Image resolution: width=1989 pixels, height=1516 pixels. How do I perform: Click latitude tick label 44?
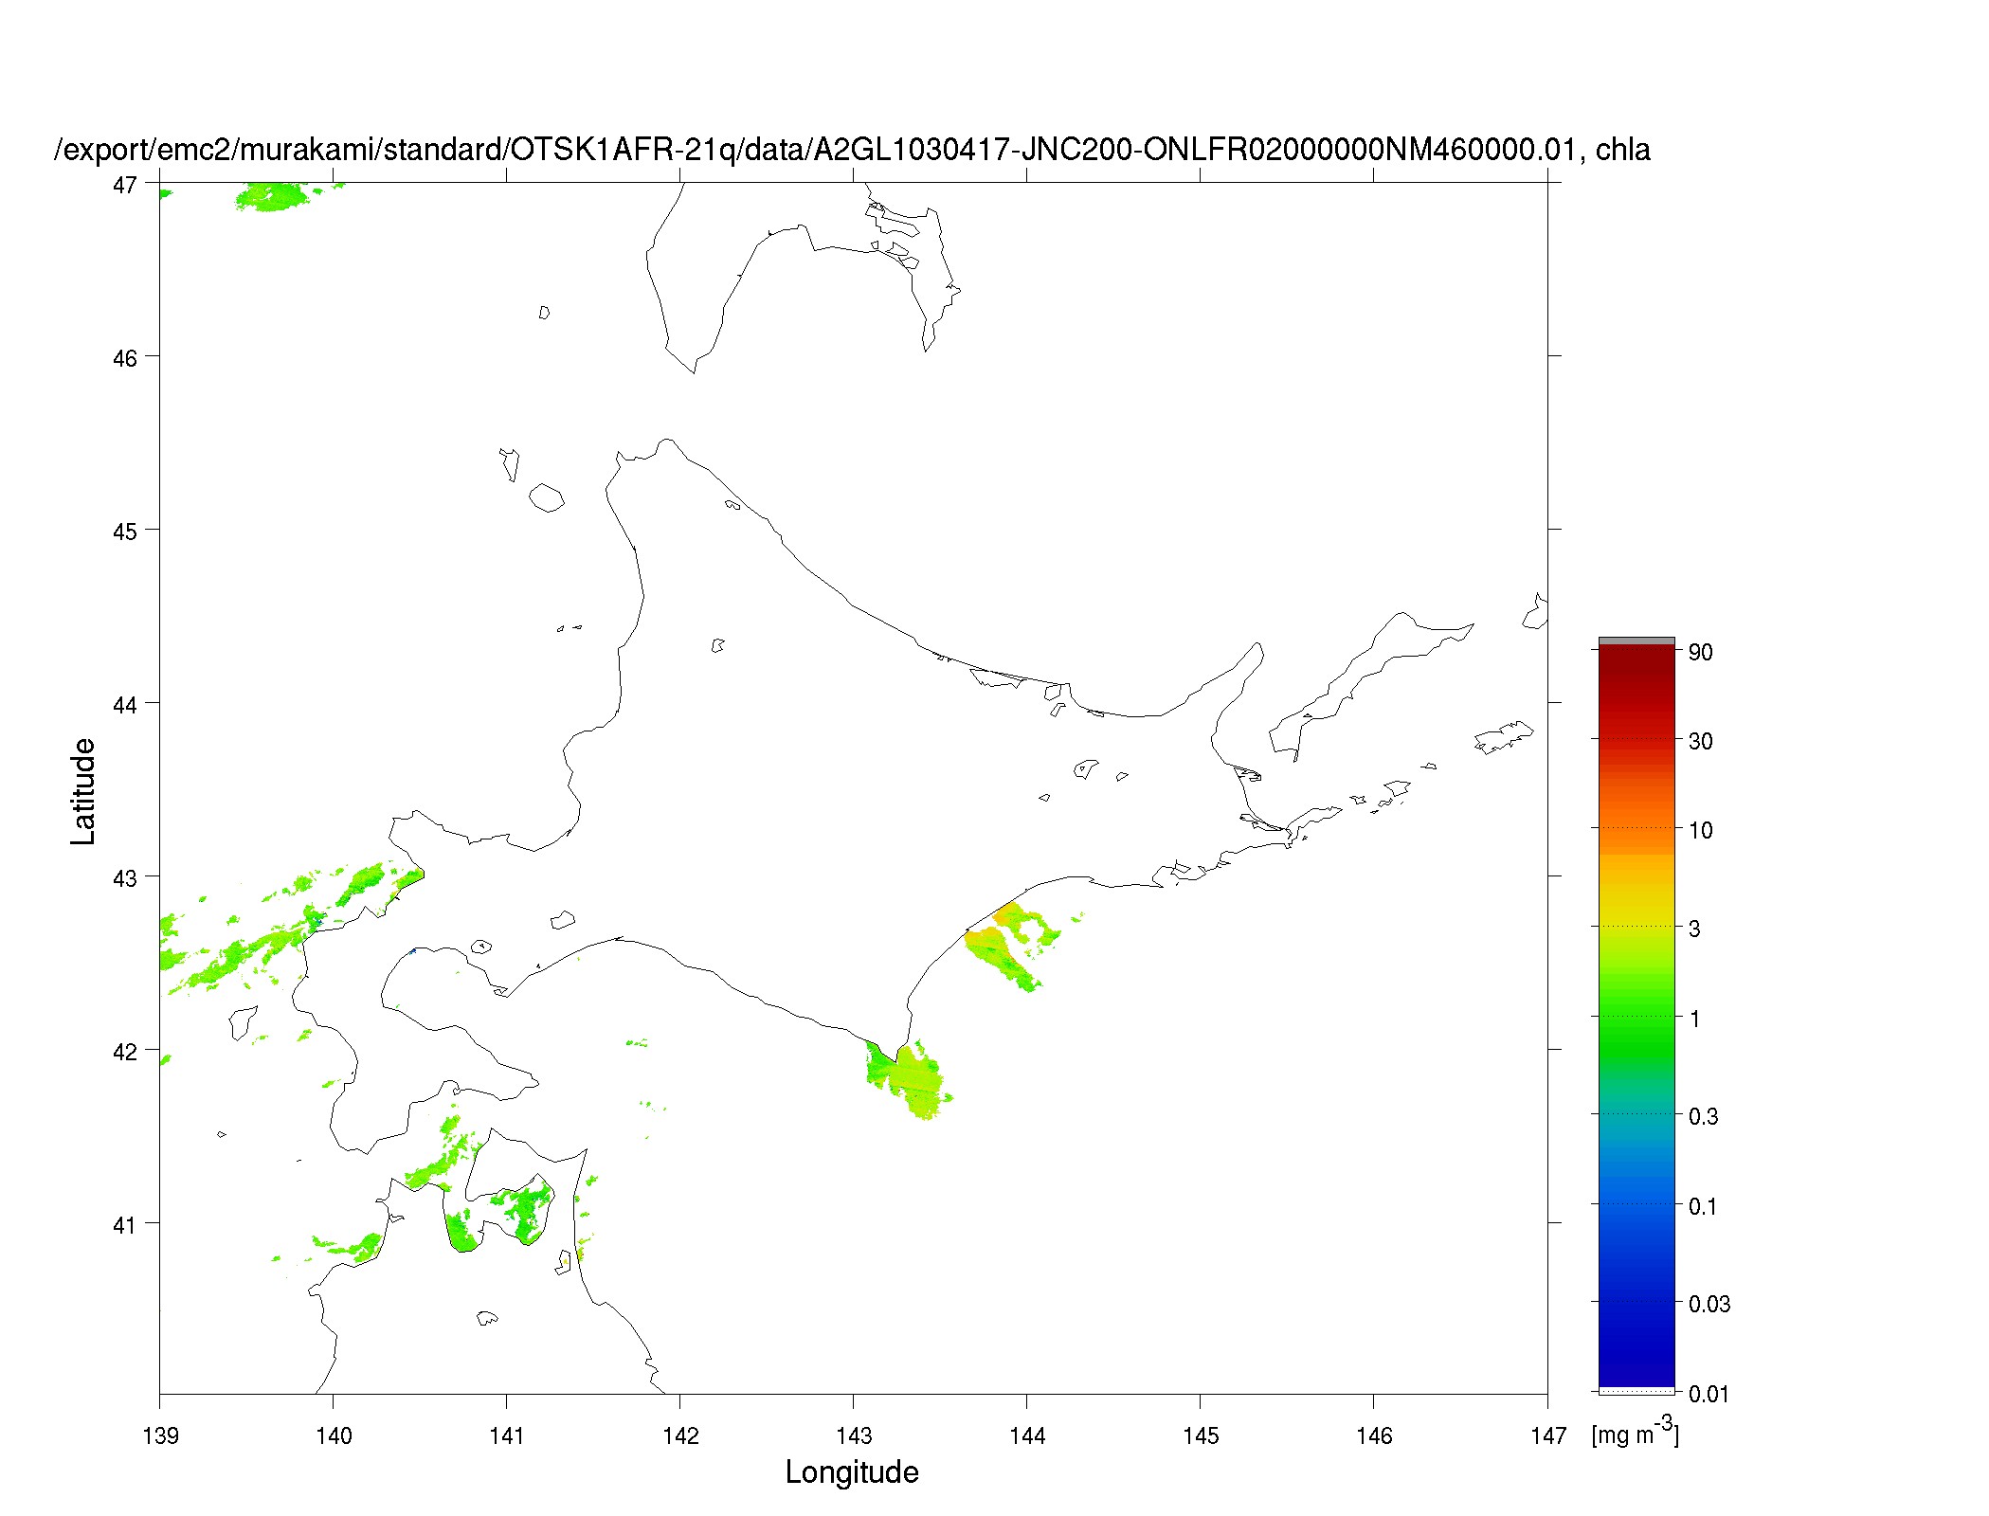124,705
